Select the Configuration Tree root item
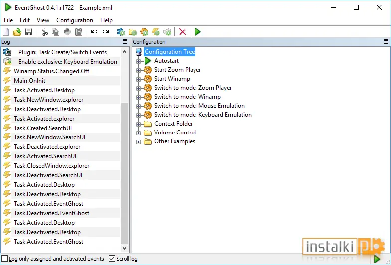Screen dimensions: 391x265 coord(170,52)
